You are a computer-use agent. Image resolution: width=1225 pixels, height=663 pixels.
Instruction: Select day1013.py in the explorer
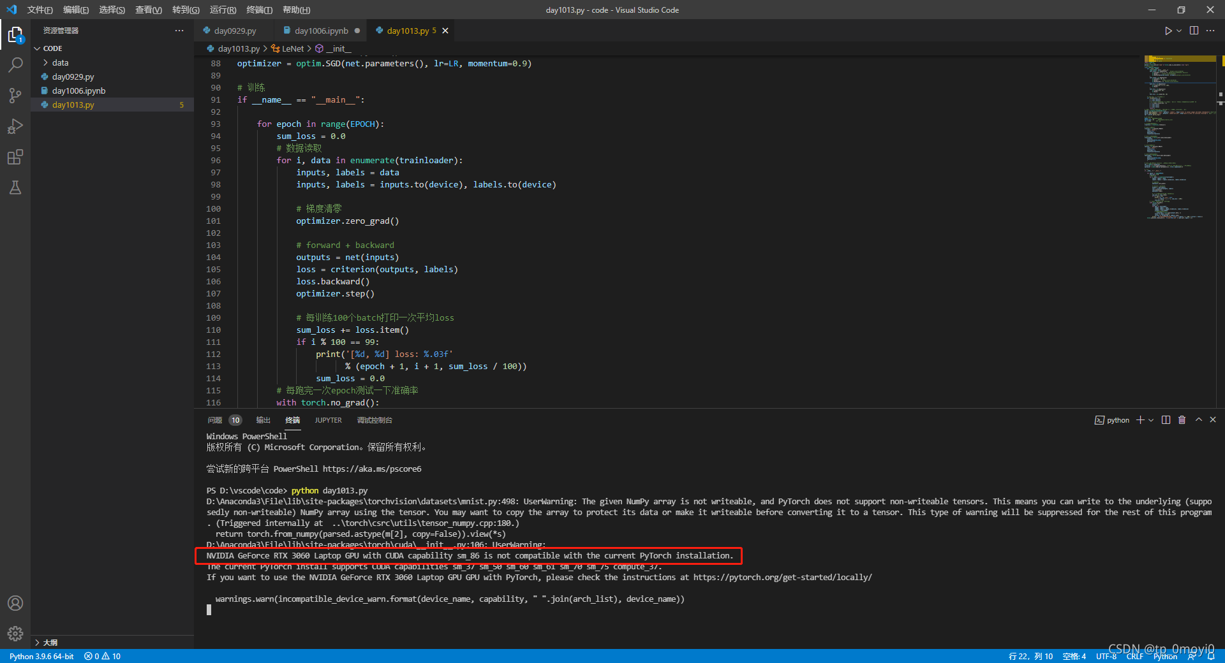pyautogui.click(x=112, y=105)
